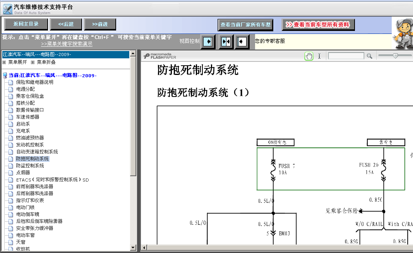Click the 防抱死制动系统（1） heading
The height and width of the screenshot is (253, 413).
[x=203, y=93]
